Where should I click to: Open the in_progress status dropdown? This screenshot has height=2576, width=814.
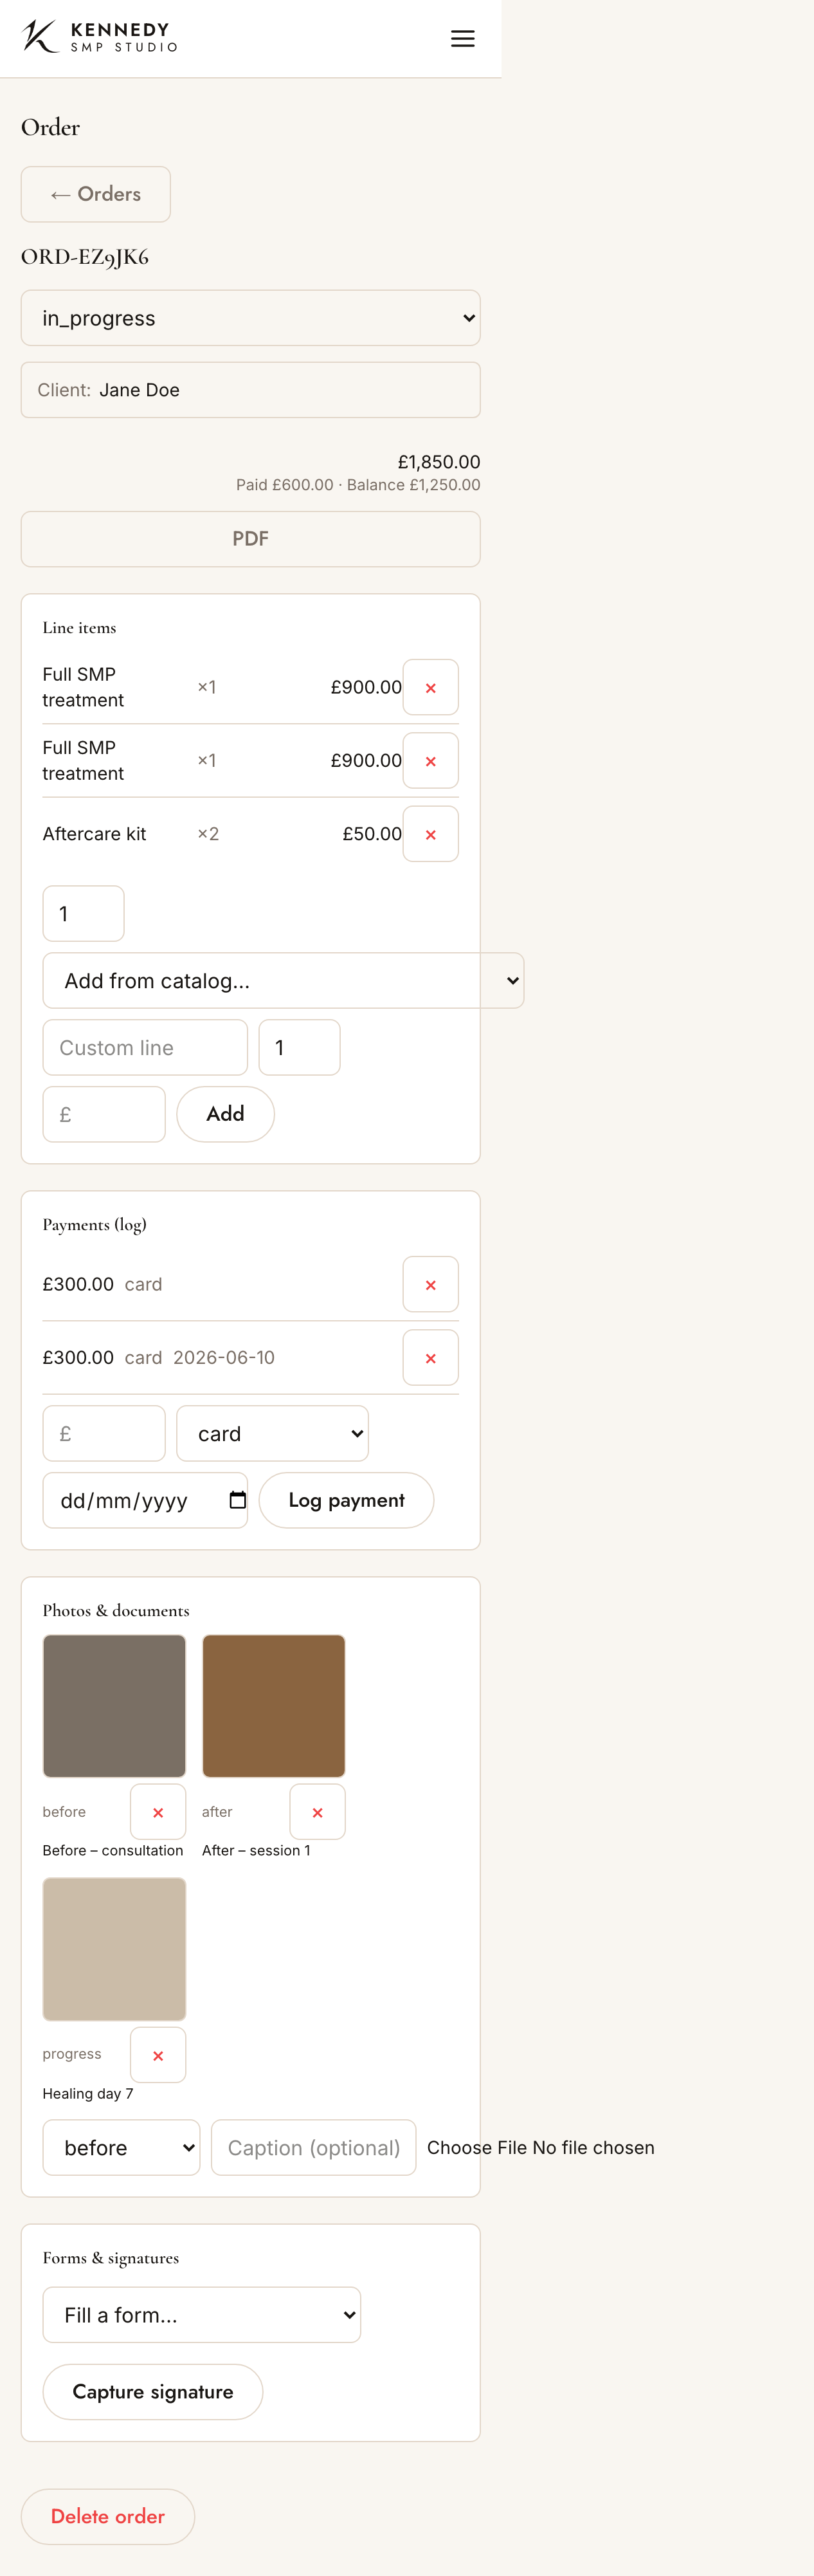tap(250, 318)
